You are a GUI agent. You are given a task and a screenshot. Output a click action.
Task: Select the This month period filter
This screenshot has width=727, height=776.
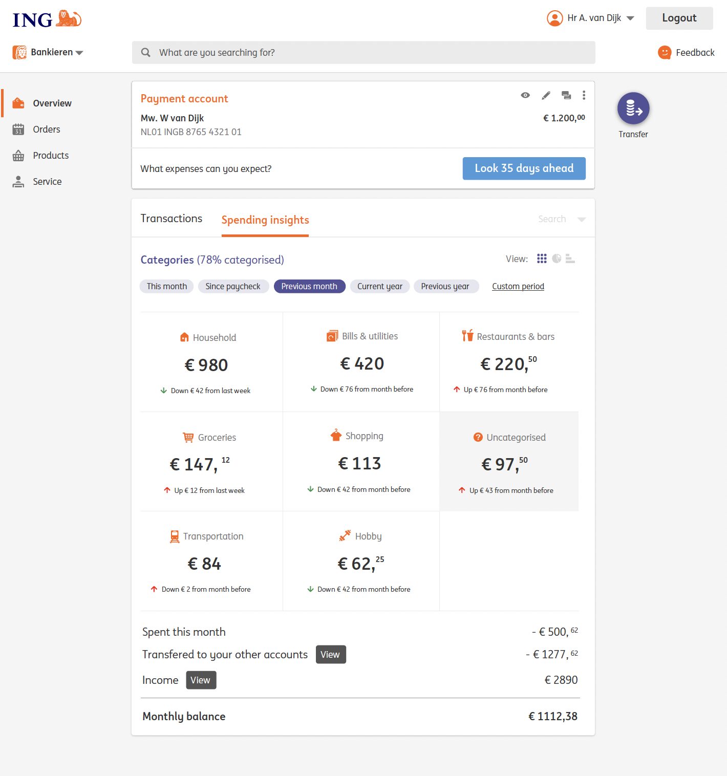pos(167,286)
